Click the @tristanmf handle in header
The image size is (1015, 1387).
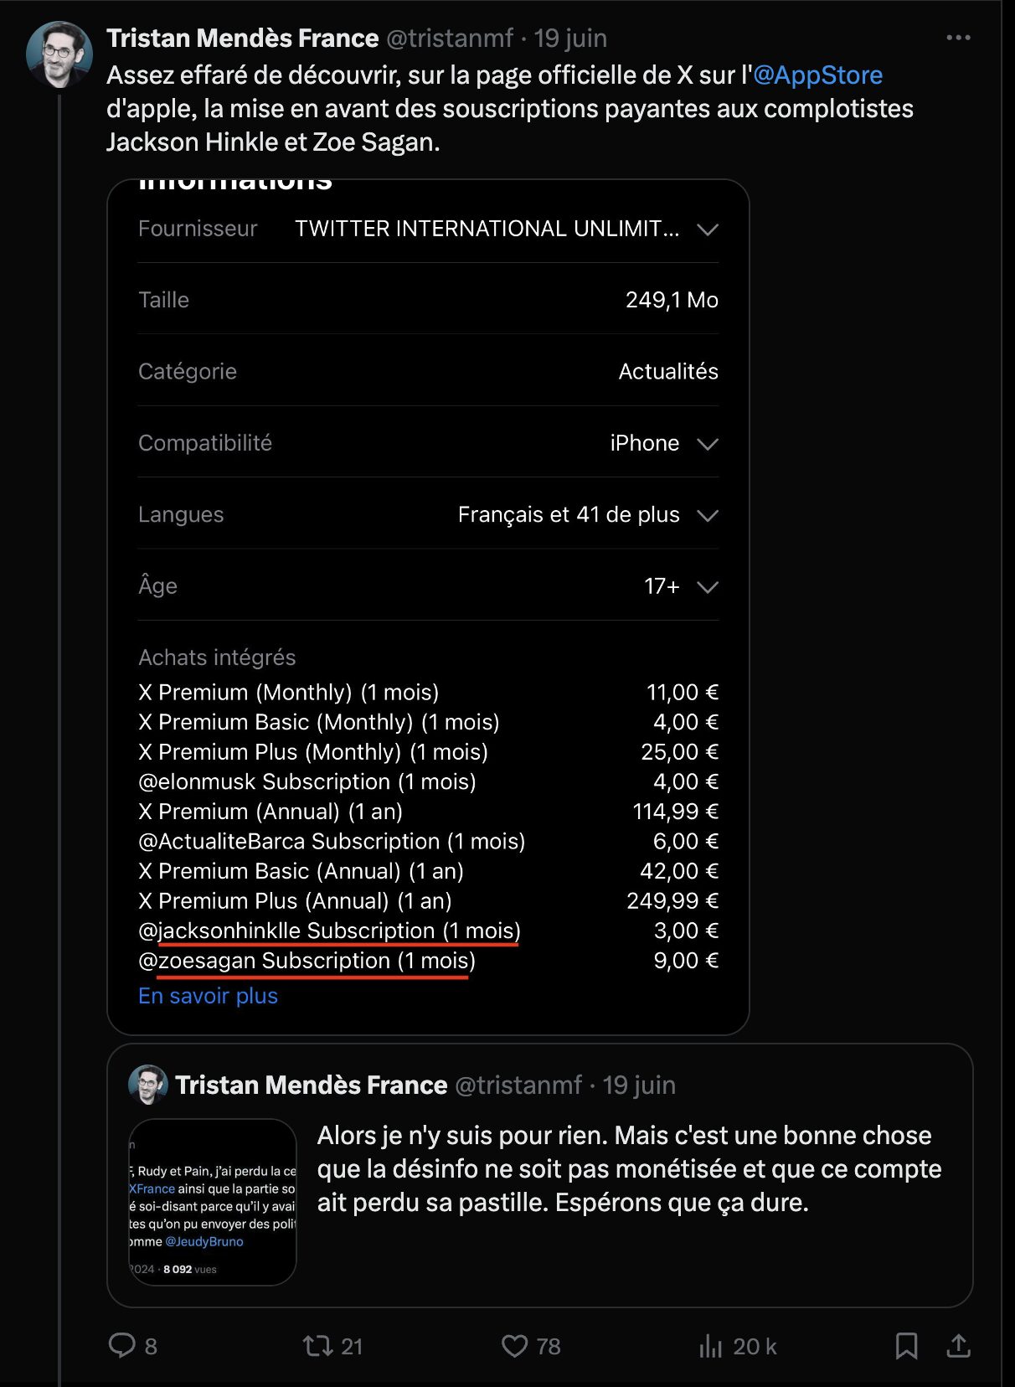click(450, 39)
